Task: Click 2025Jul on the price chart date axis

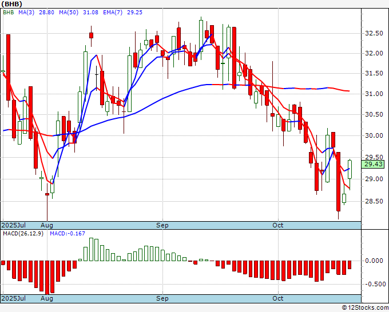Action: (13, 225)
